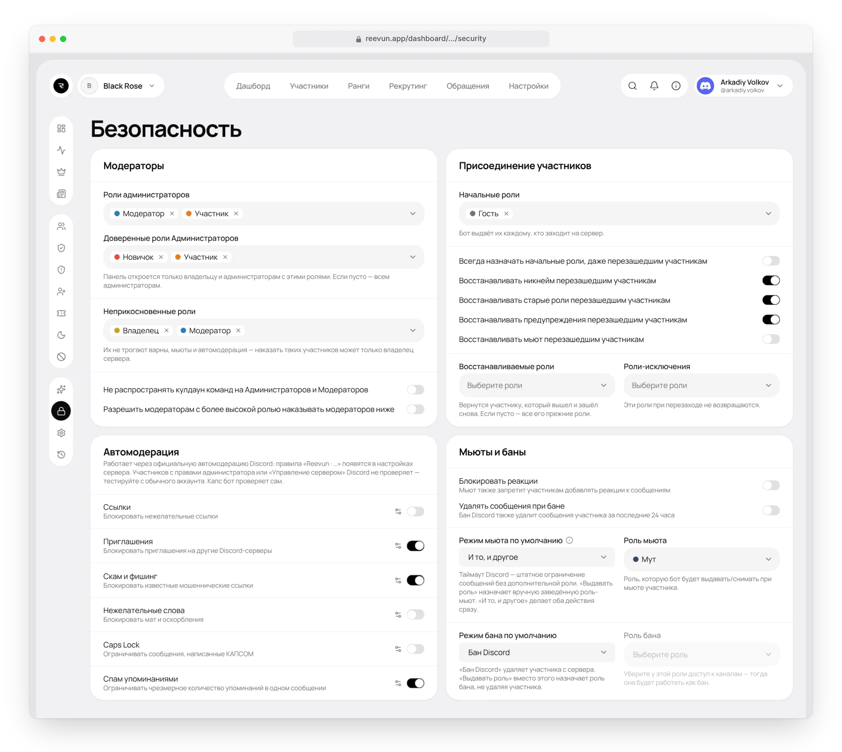Open the ban circle sidebar icon
This screenshot has height=752, width=842.
tap(61, 357)
